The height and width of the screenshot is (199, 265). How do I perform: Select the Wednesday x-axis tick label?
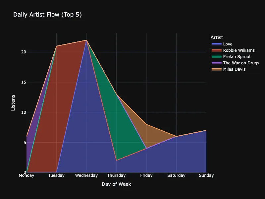tap(86, 175)
